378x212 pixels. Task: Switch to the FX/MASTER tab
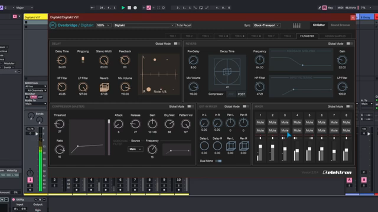[x=307, y=36]
